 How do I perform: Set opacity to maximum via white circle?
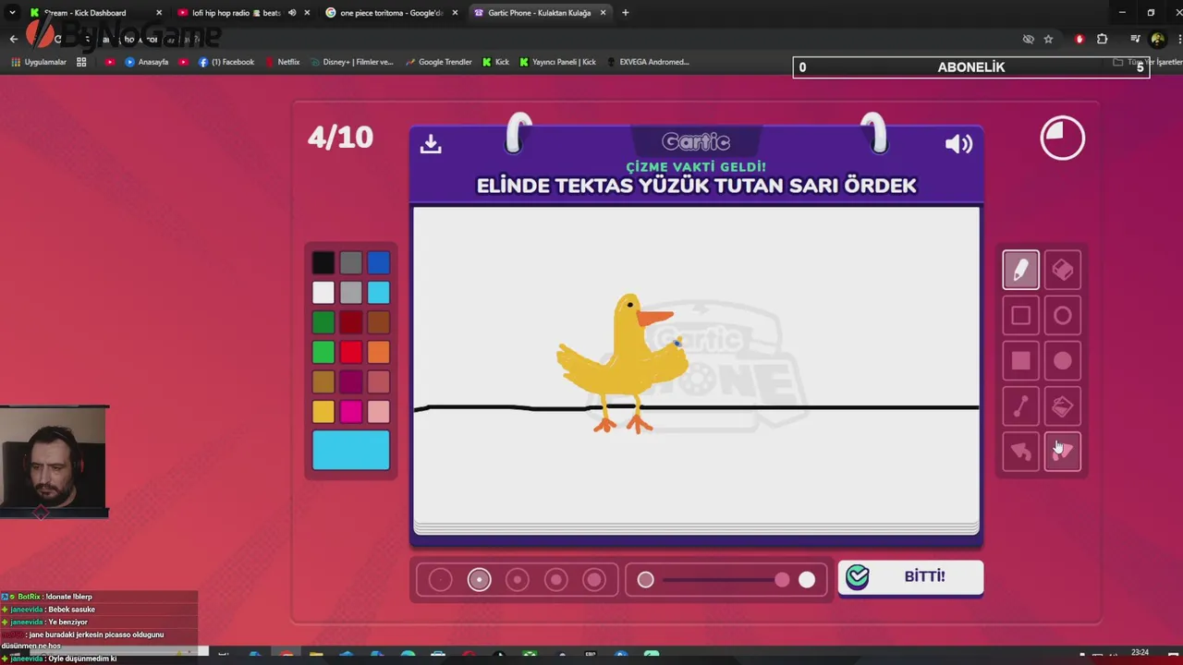tap(807, 579)
